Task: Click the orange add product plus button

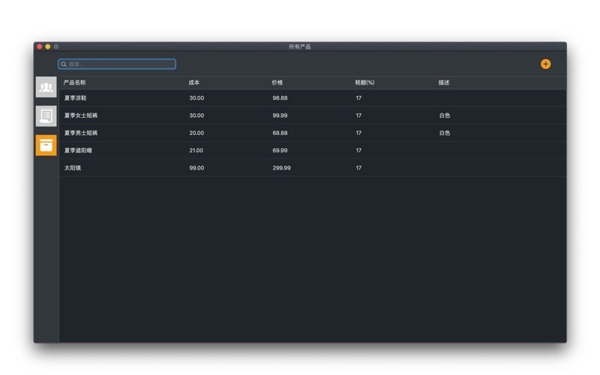Action: [x=545, y=64]
